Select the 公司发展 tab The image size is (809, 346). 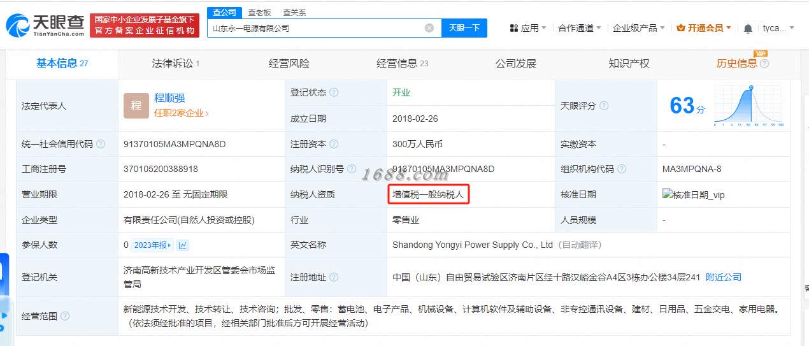click(516, 63)
